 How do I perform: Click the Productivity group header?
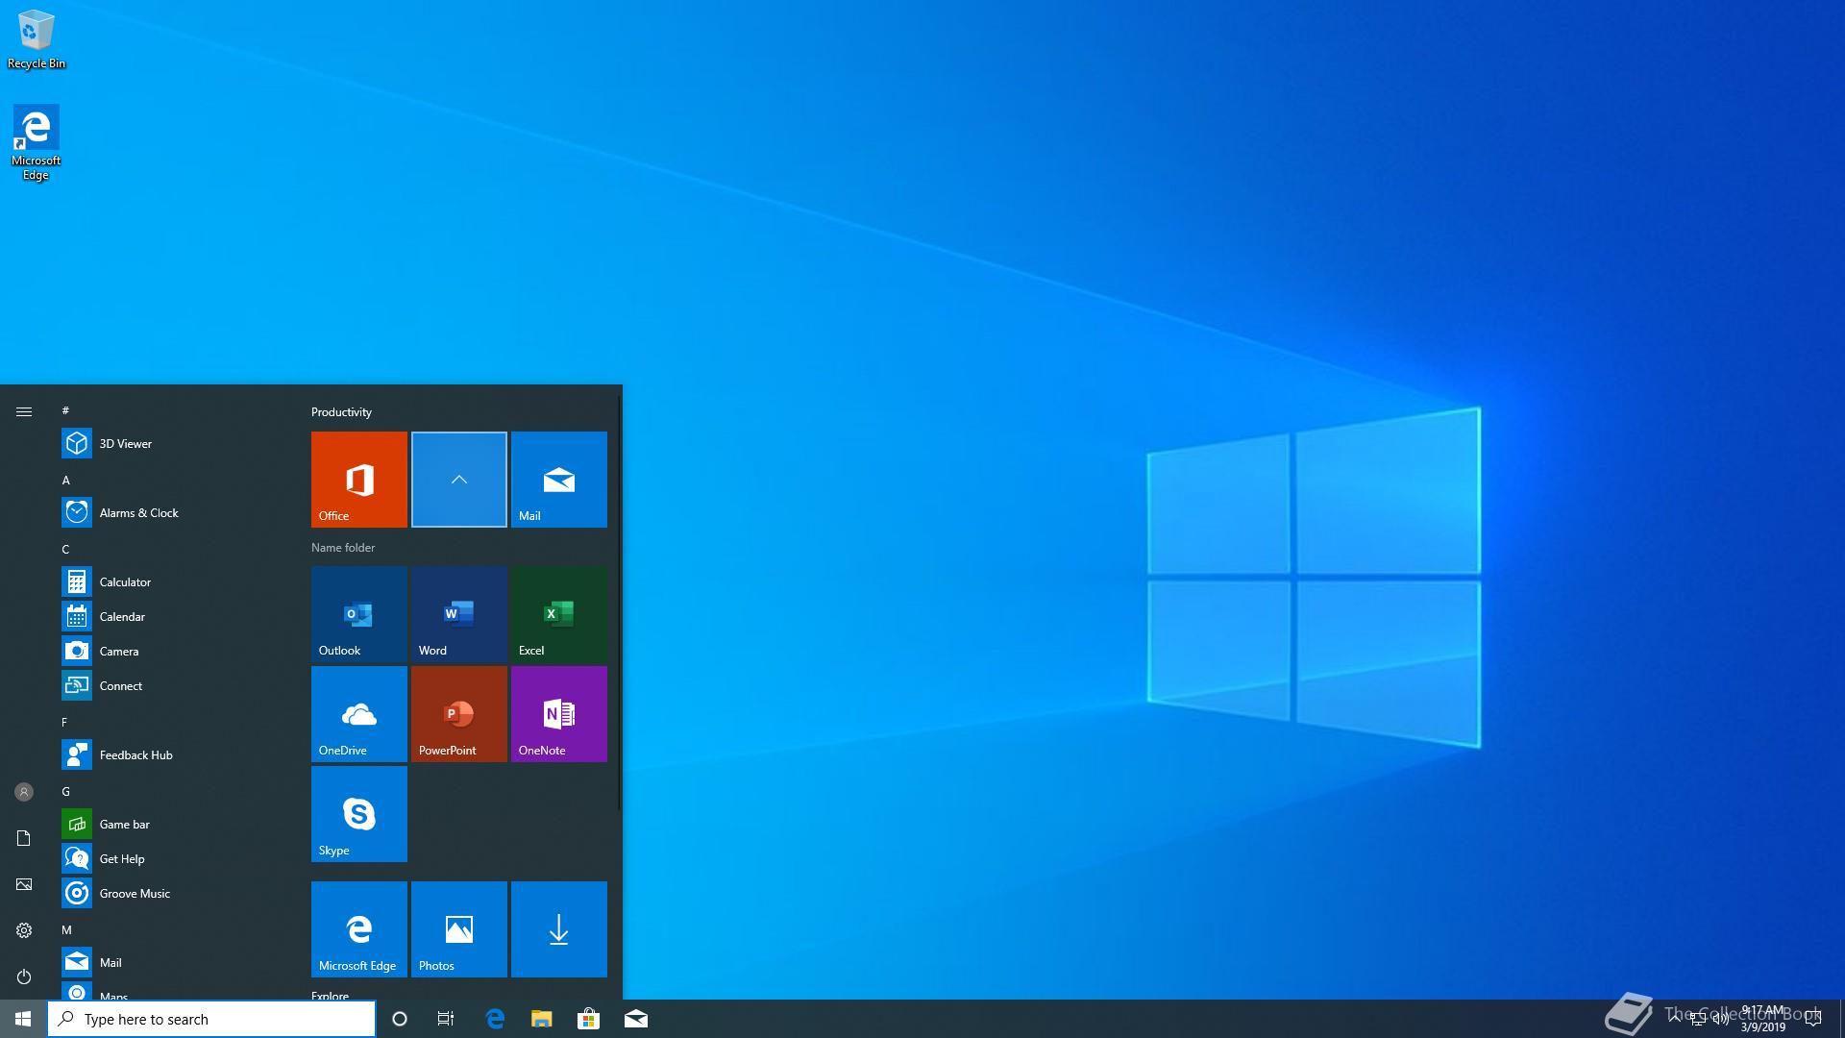(x=341, y=411)
